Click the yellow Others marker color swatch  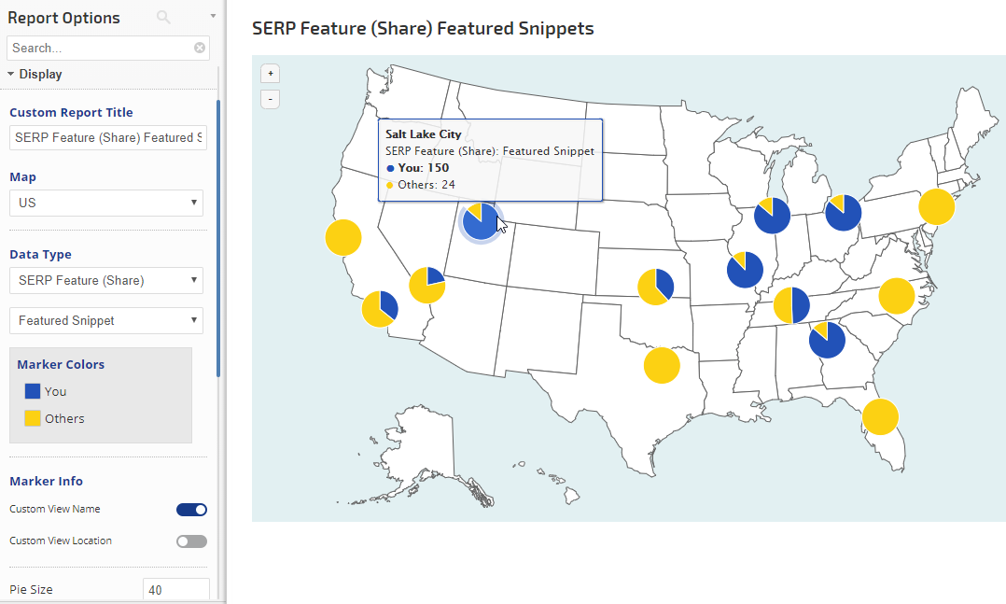(x=33, y=418)
